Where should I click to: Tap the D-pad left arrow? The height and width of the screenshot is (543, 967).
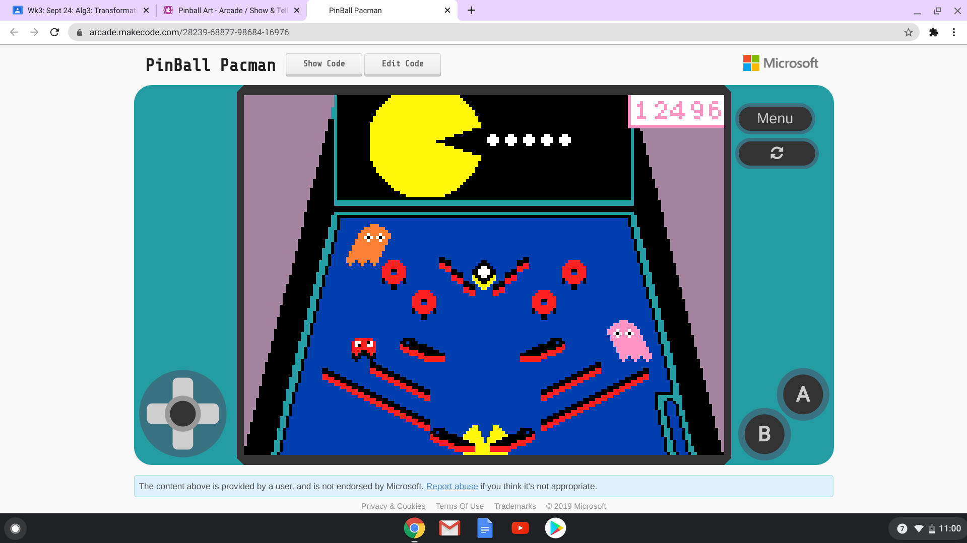[x=157, y=414]
